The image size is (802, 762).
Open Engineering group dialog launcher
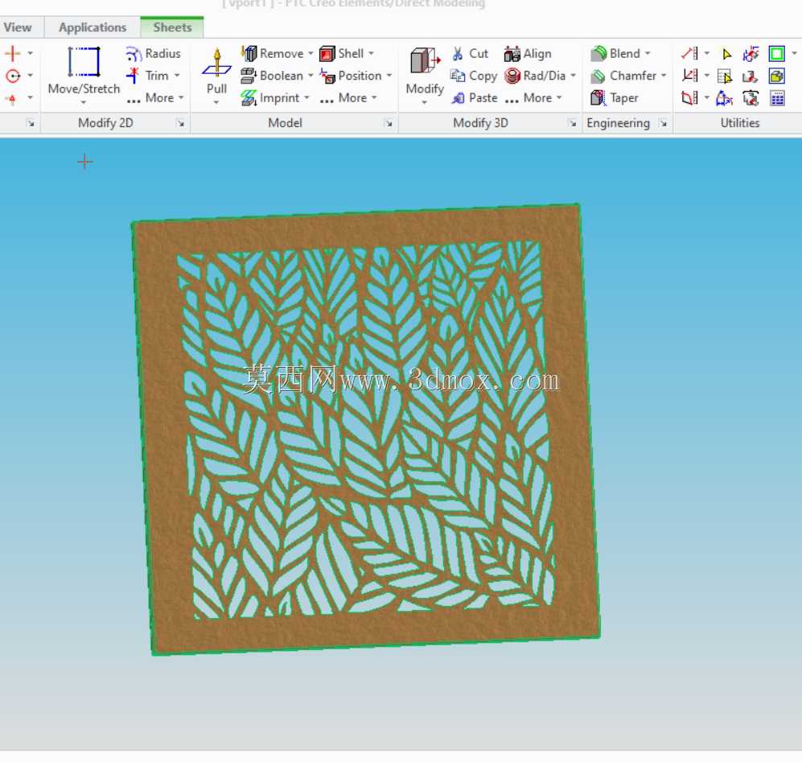(x=663, y=123)
